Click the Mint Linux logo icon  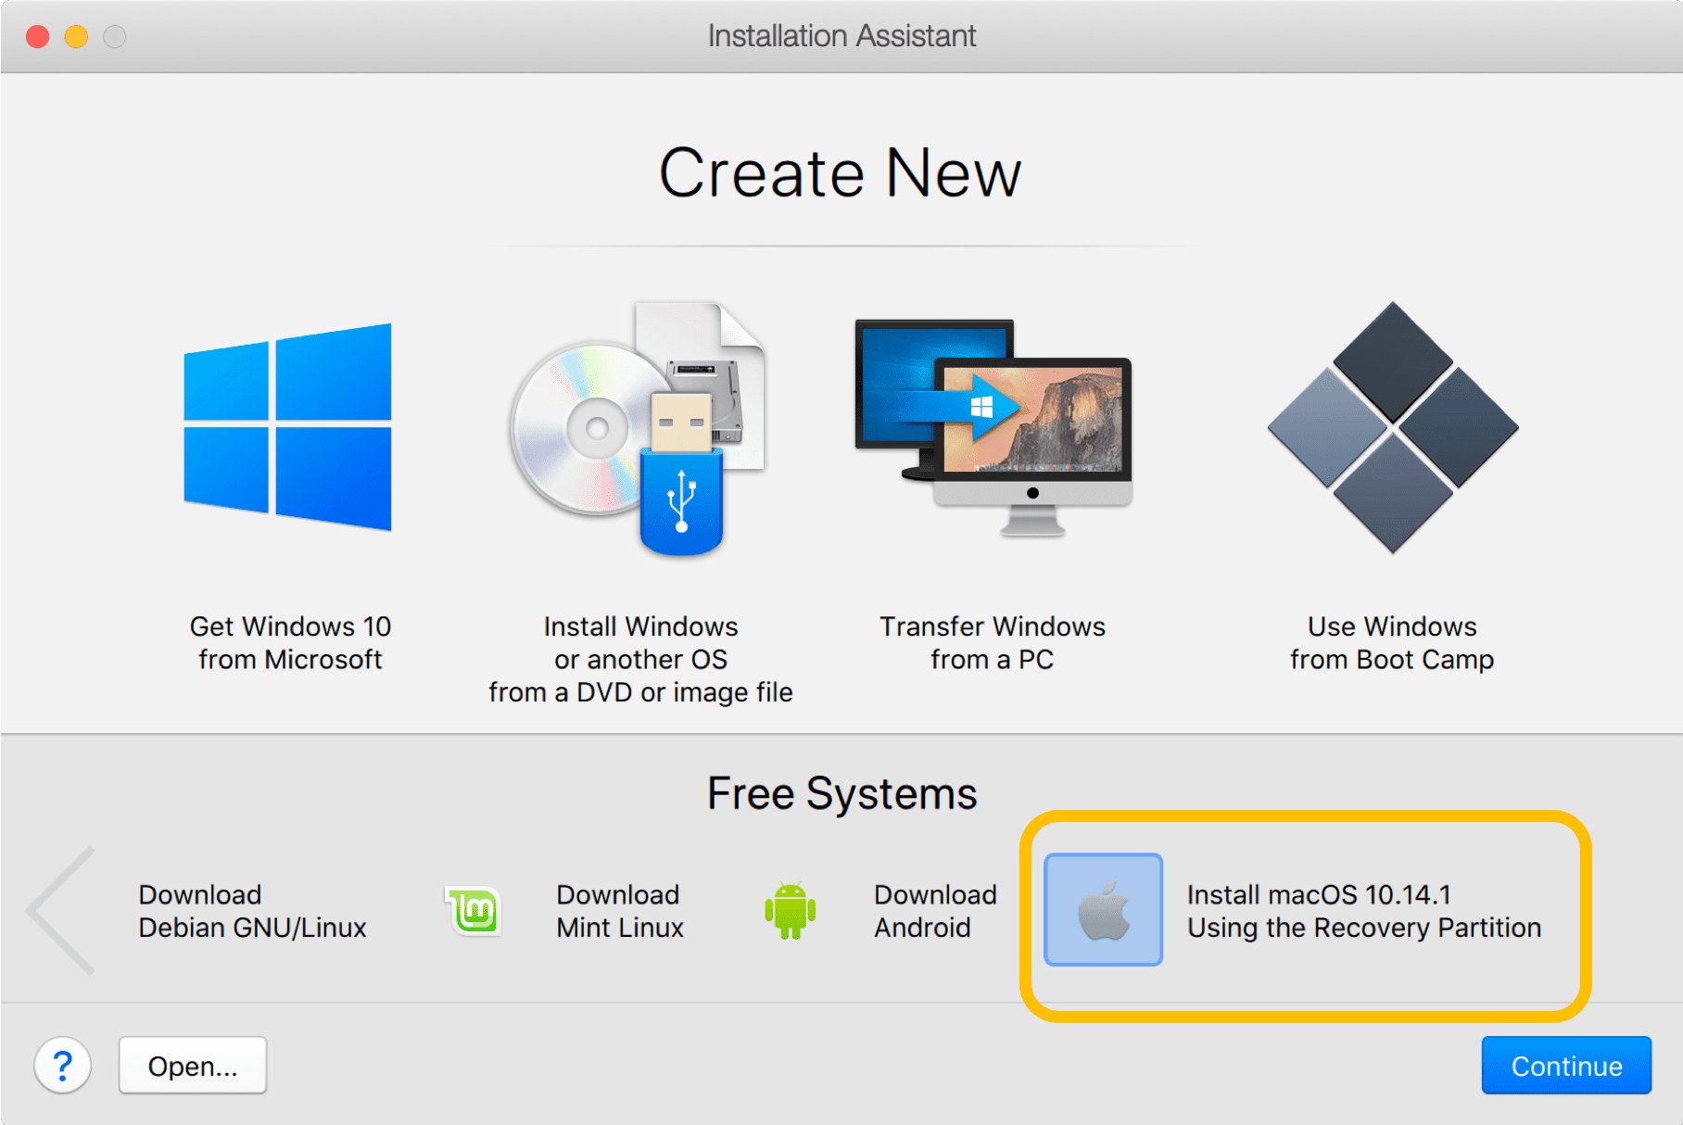click(475, 910)
